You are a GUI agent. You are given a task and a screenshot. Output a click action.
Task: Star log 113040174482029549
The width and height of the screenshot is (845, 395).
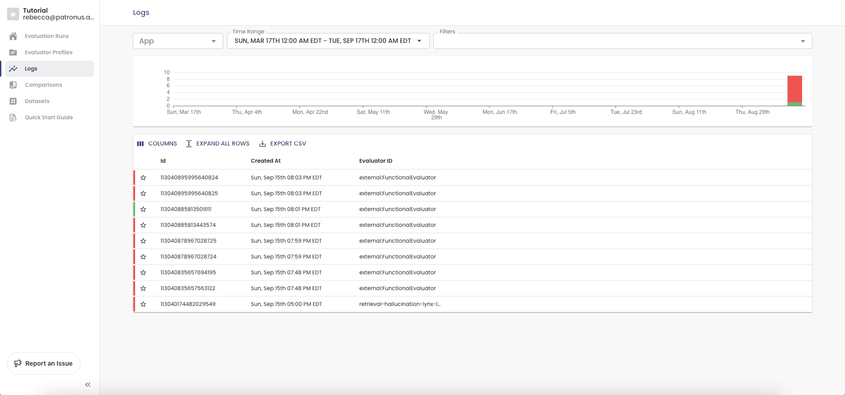(x=143, y=304)
